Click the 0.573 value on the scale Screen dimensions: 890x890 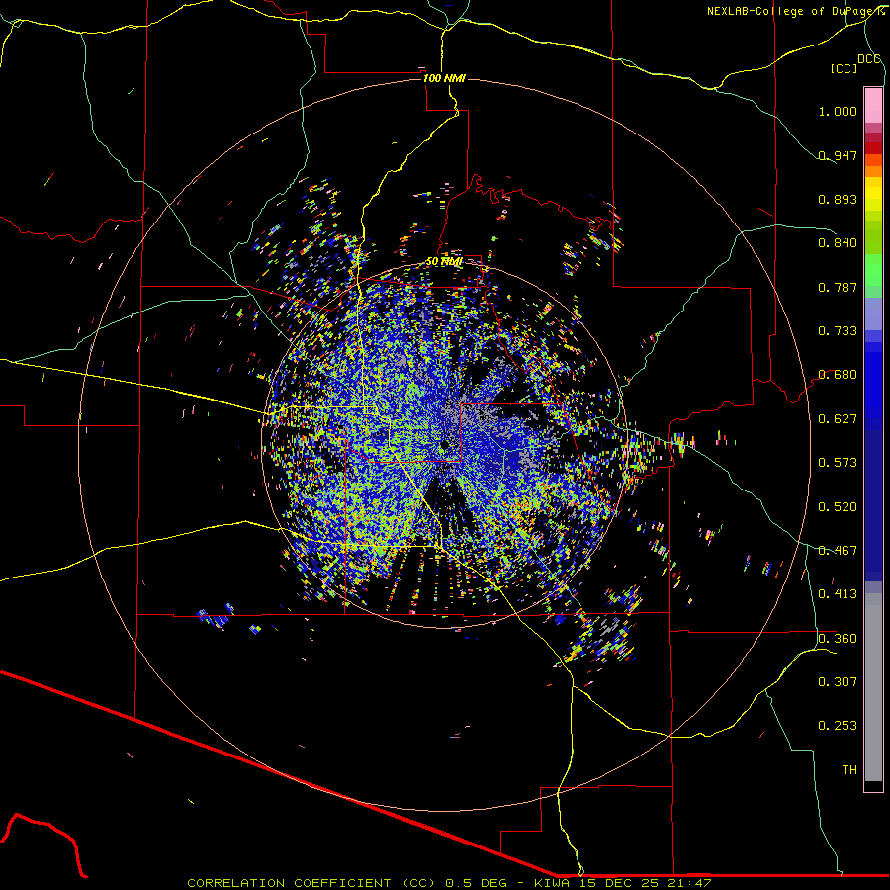[x=838, y=463]
